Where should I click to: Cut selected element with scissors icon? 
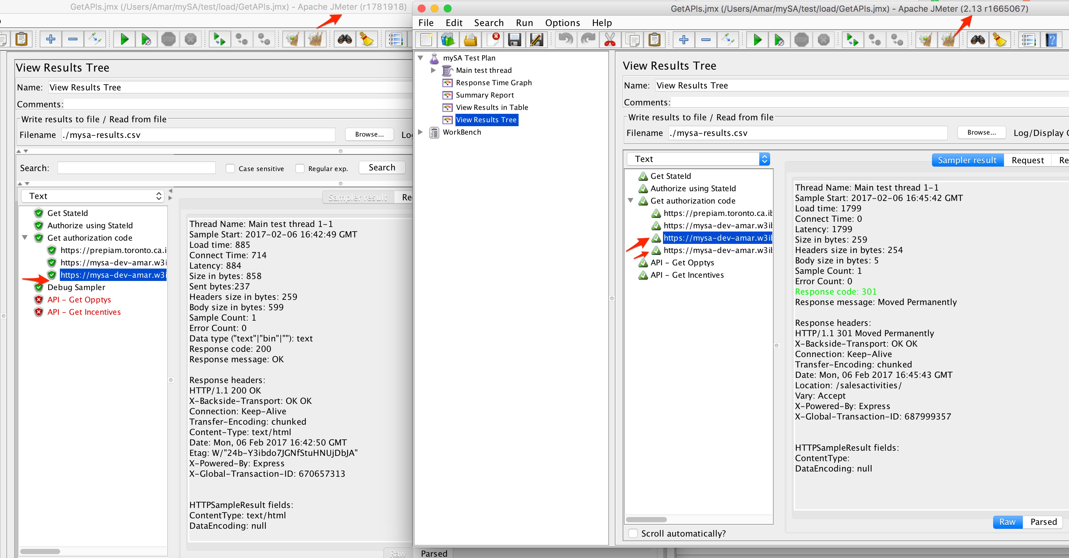pyautogui.click(x=609, y=39)
